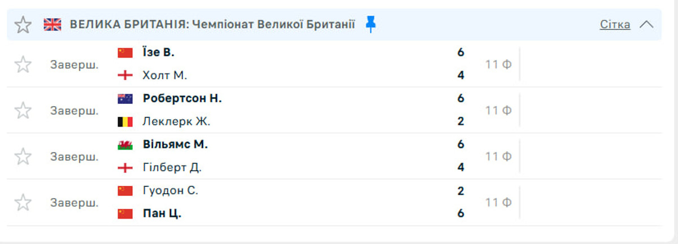Collapse the championship section with the chevron

[646, 24]
